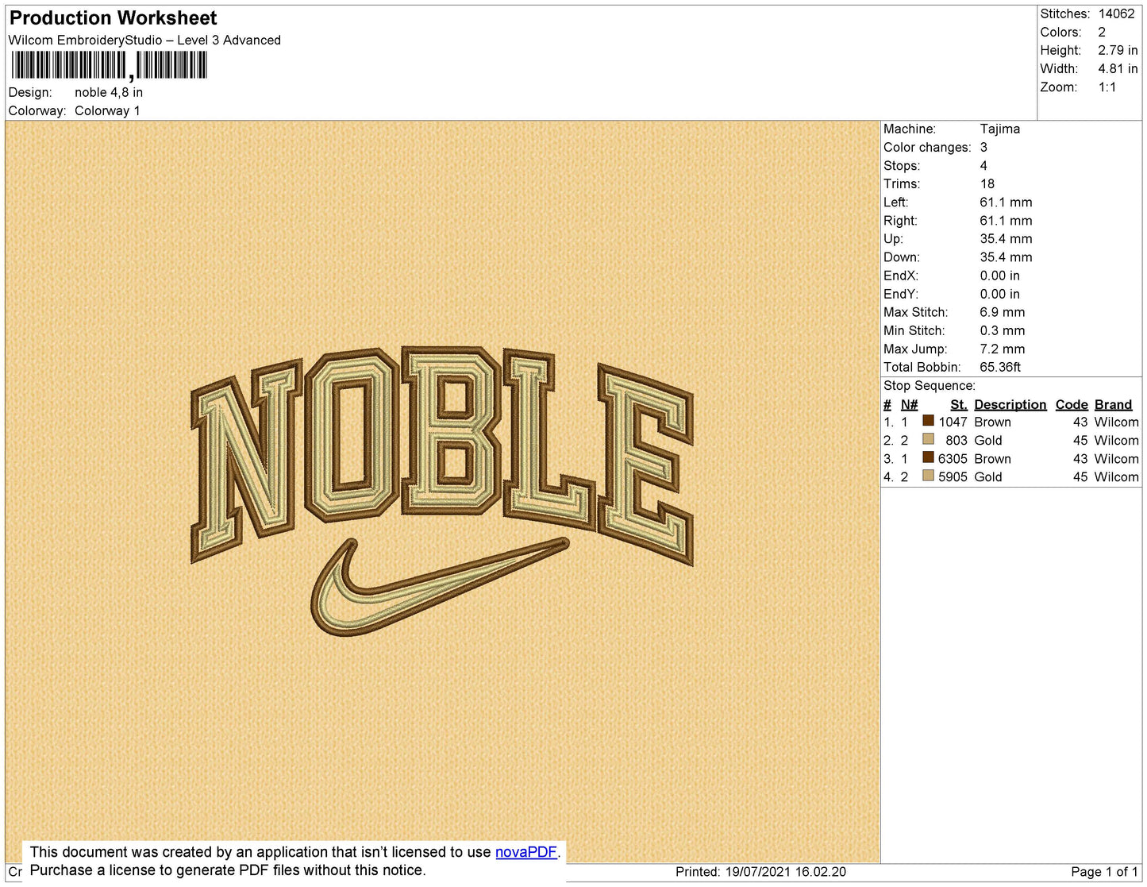This screenshot has height=887, width=1147.
Task: Click the St. column header
Action: 959,404
